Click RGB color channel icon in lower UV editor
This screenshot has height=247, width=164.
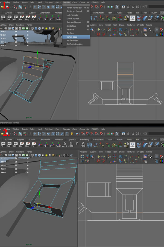pos(161,161)
